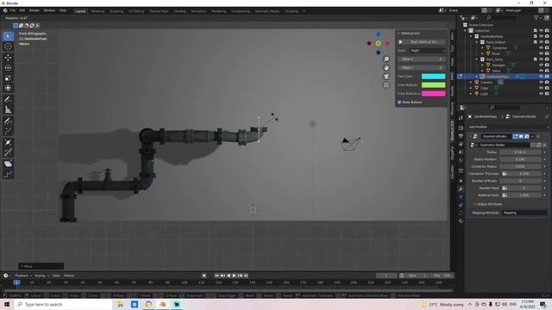Open the Object properties orange square tab
The height and width of the screenshot is (310, 552).
[x=461, y=181]
